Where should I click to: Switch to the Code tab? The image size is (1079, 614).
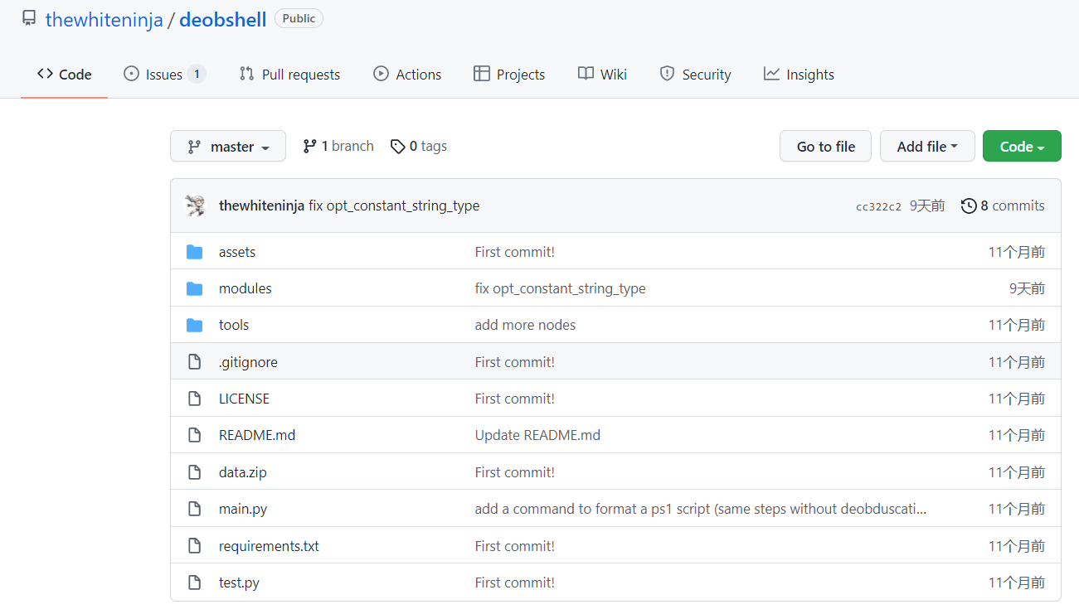(x=64, y=75)
